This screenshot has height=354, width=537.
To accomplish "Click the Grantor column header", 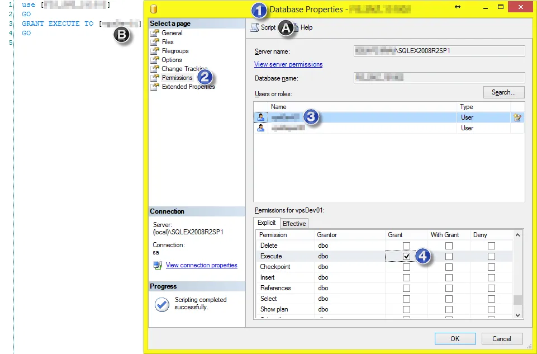I will click(349, 235).
